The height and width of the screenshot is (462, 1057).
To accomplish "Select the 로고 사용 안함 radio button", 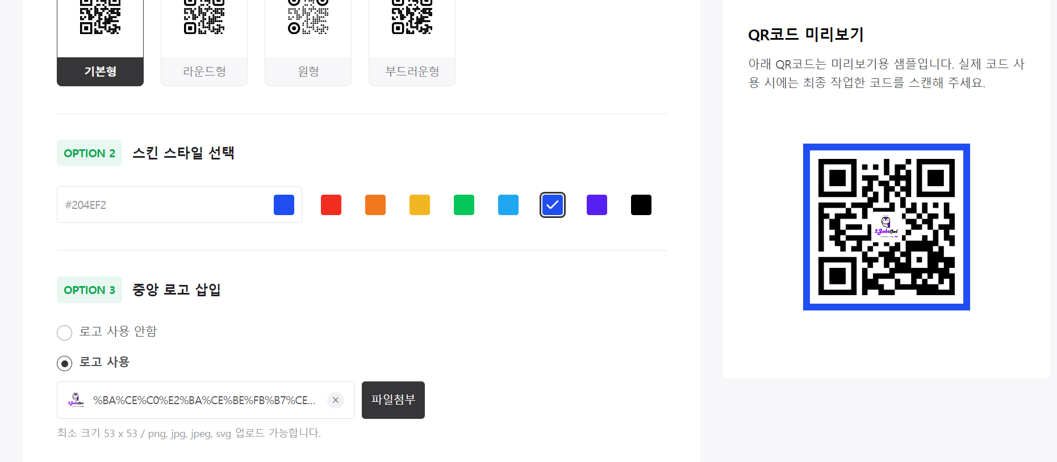I will point(65,333).
